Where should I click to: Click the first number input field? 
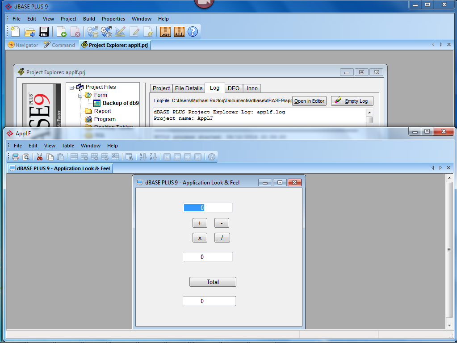click(x=208, y=208)
